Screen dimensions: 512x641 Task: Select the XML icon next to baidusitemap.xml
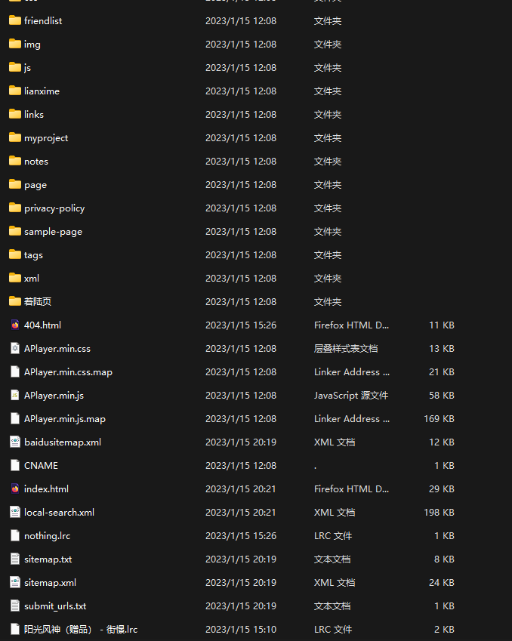click(x=15, y=442)
